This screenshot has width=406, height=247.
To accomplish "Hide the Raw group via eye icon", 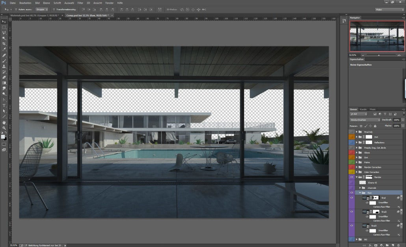I will (x=352, y=193).
